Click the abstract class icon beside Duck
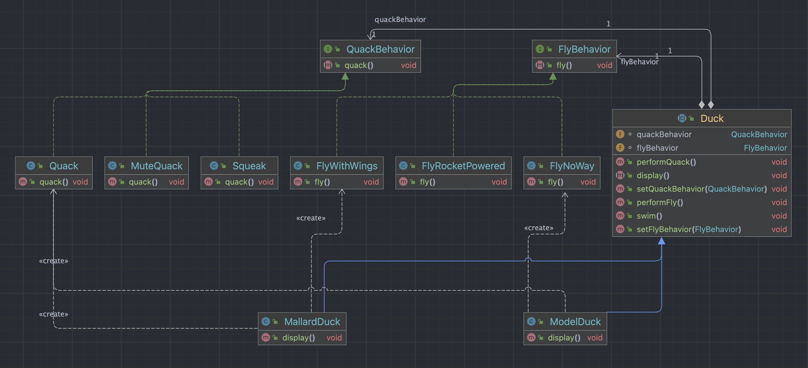Viewport: 808px width, 368px height. point(682,118)
